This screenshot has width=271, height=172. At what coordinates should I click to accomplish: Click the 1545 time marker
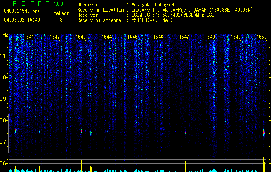click(132, 37)
